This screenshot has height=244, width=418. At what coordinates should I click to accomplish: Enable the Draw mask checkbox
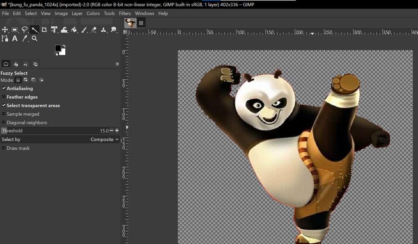tap(4, 148)
